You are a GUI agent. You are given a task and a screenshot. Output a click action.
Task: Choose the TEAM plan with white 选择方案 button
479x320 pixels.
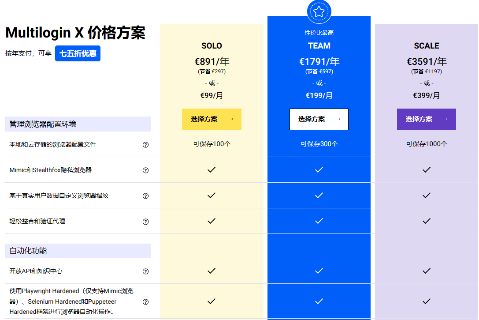click(319, 119)
